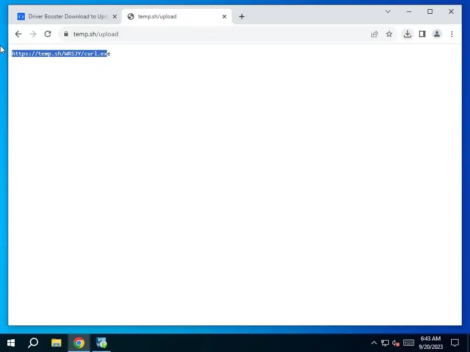The image size is (470, 352).
Task: Open a new tab
Action: coord(242,16)
